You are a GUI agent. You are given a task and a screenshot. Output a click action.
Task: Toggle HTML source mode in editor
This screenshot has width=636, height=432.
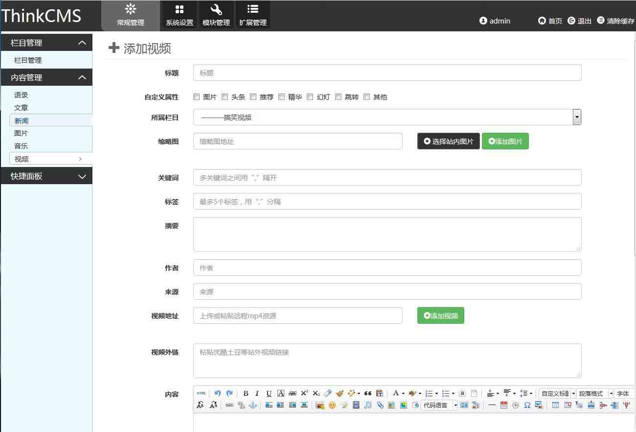pos(201,393)
